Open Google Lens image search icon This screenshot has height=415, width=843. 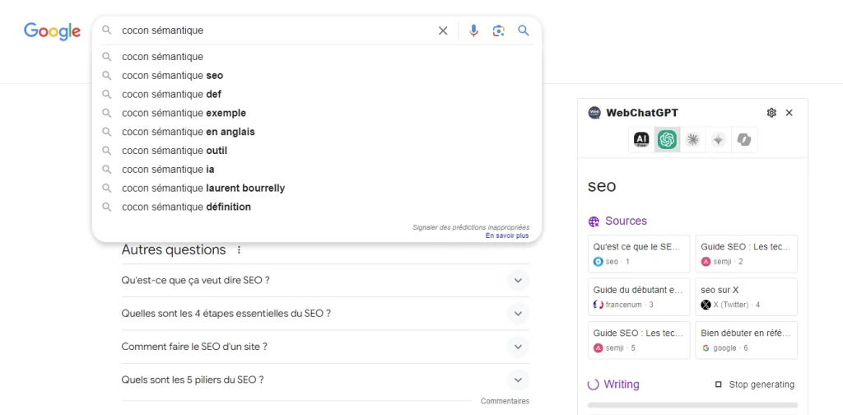[x=498, y=30]
